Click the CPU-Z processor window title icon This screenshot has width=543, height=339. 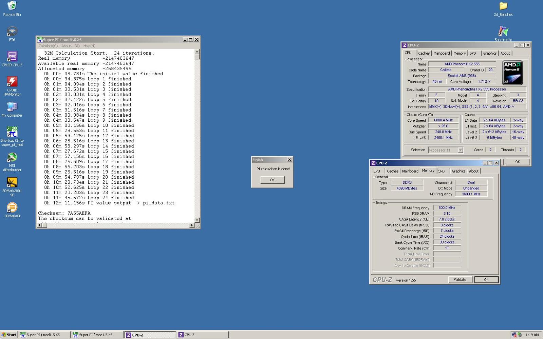click(x=404, y=45)
